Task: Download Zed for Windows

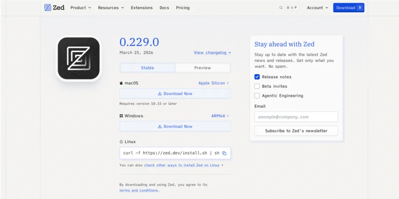Action: click(175, 127)
